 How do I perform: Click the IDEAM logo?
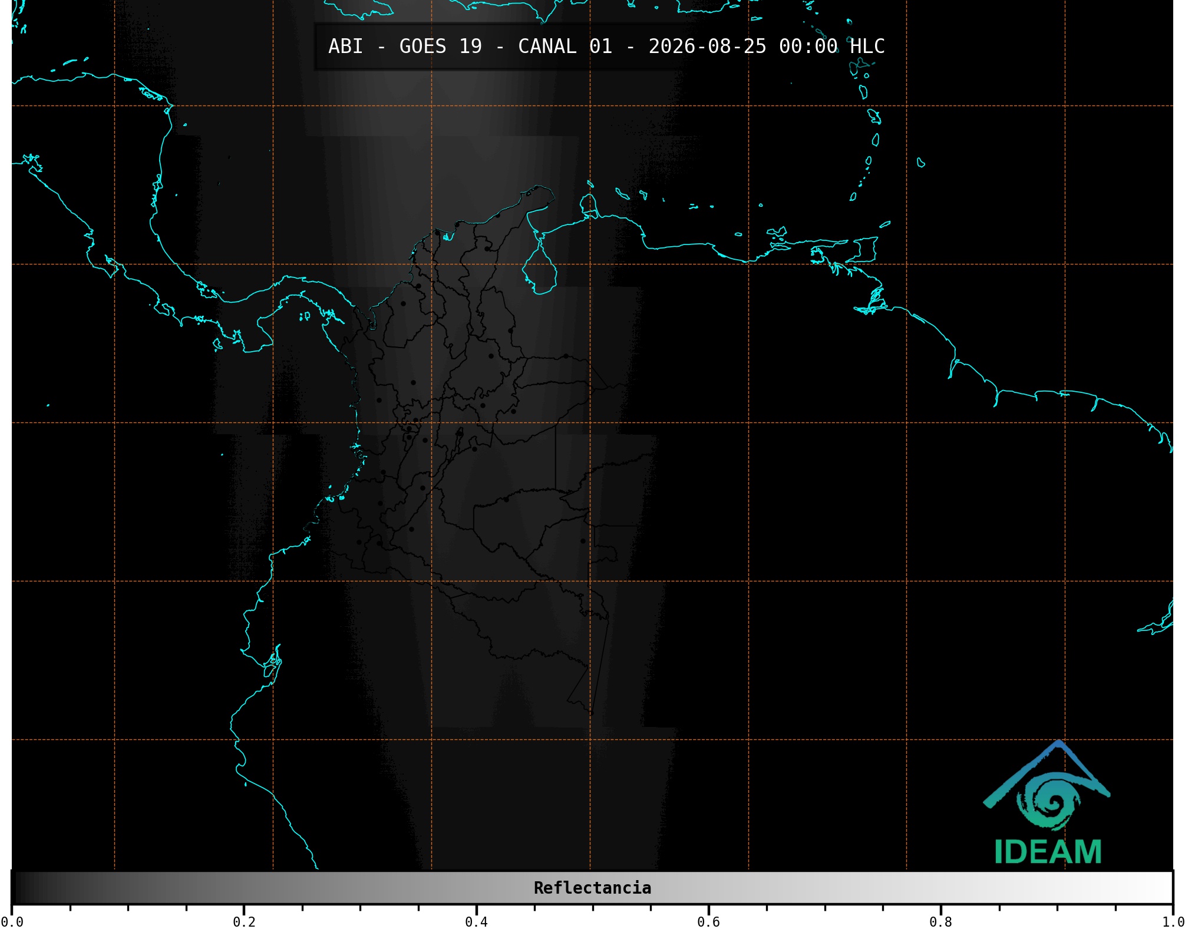[1047, 802]
